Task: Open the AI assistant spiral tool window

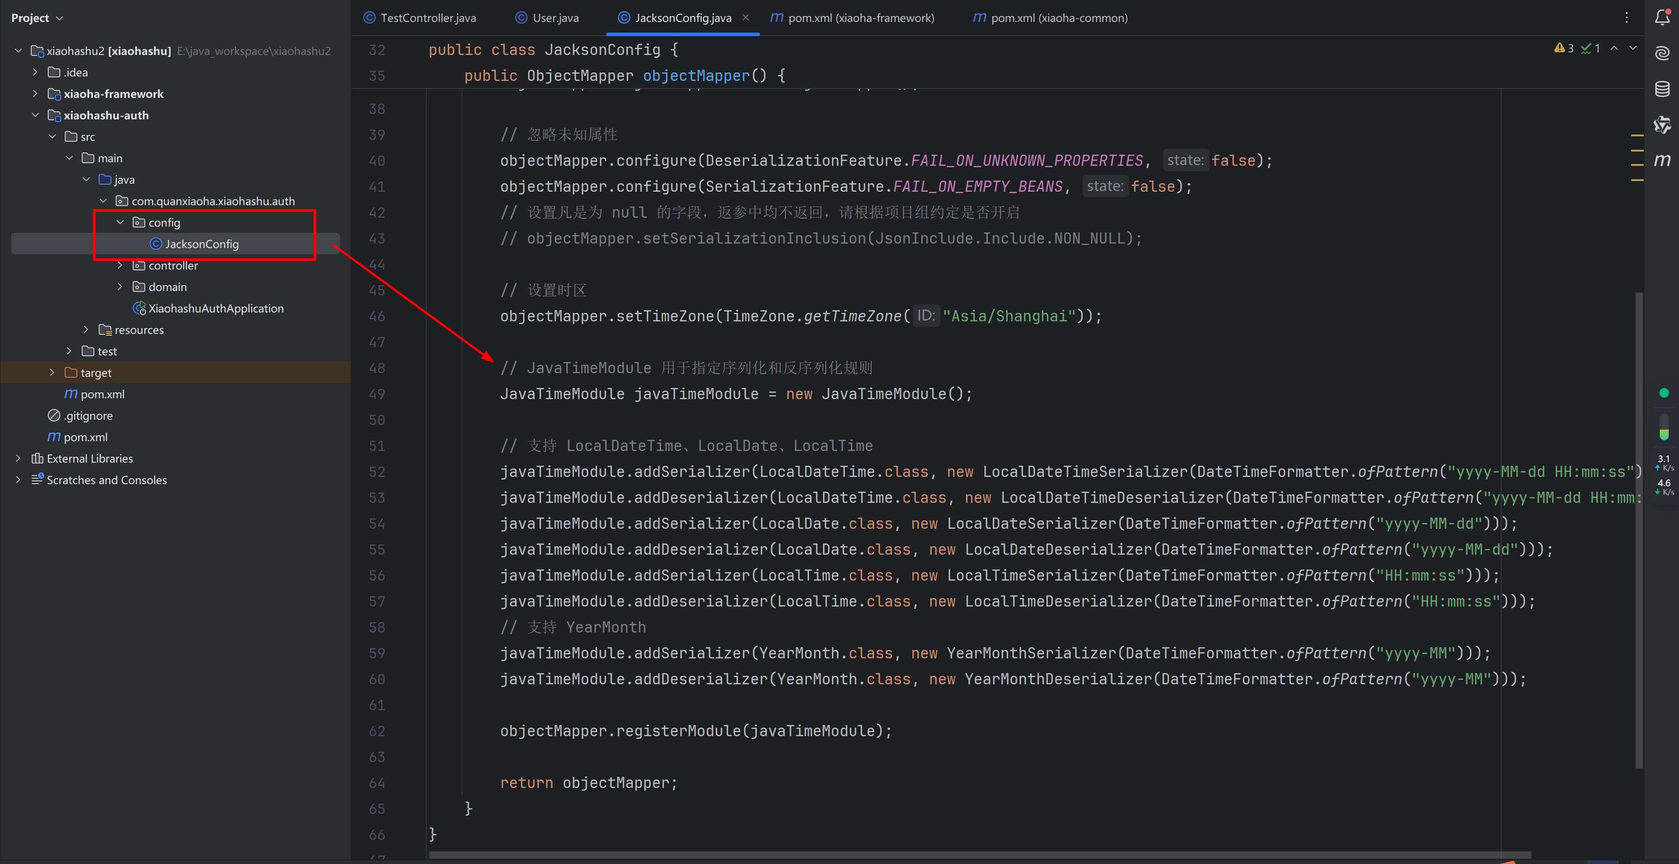Action: pyautogui.click(x=1662, y=53)
